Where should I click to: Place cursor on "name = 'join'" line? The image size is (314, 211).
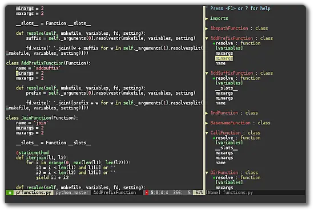pyautogui.click(x=32, y=123)
